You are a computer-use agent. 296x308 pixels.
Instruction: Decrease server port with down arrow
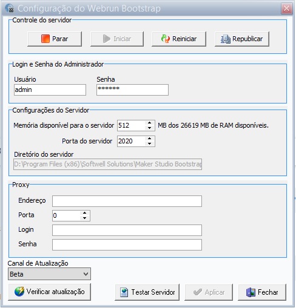[x=150, y=143]
